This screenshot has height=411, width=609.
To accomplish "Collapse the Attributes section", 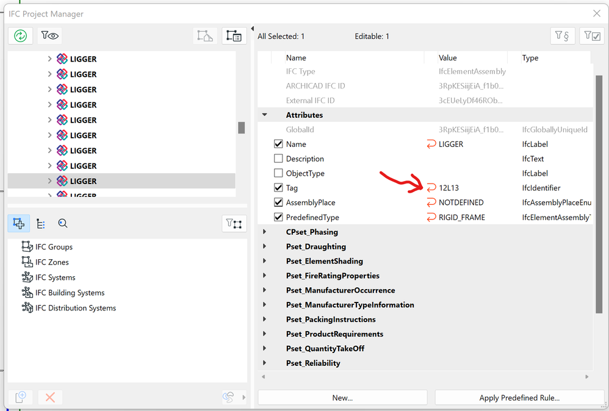I will (x=264, y=115).
